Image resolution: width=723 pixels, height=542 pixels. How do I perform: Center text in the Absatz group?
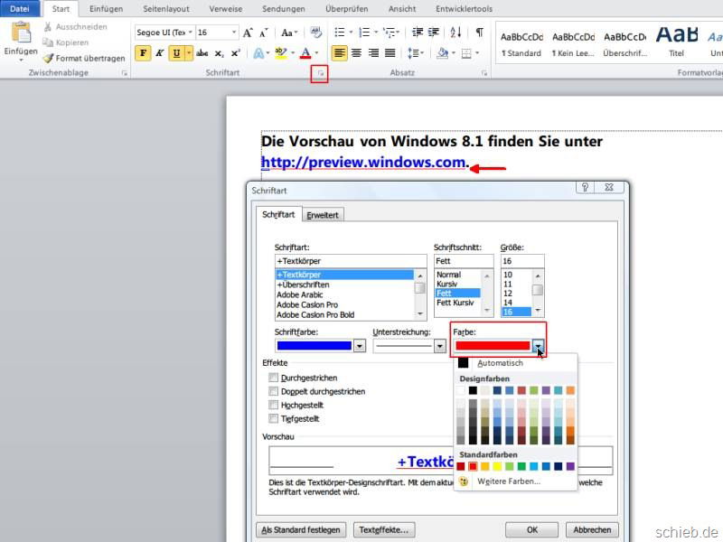point(356,53)
